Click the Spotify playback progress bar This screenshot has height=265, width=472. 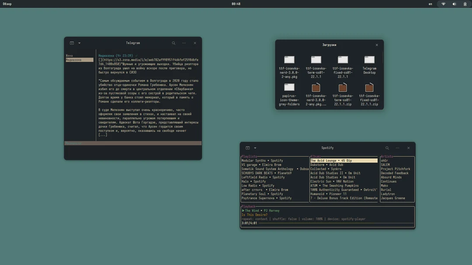(327, 223)
